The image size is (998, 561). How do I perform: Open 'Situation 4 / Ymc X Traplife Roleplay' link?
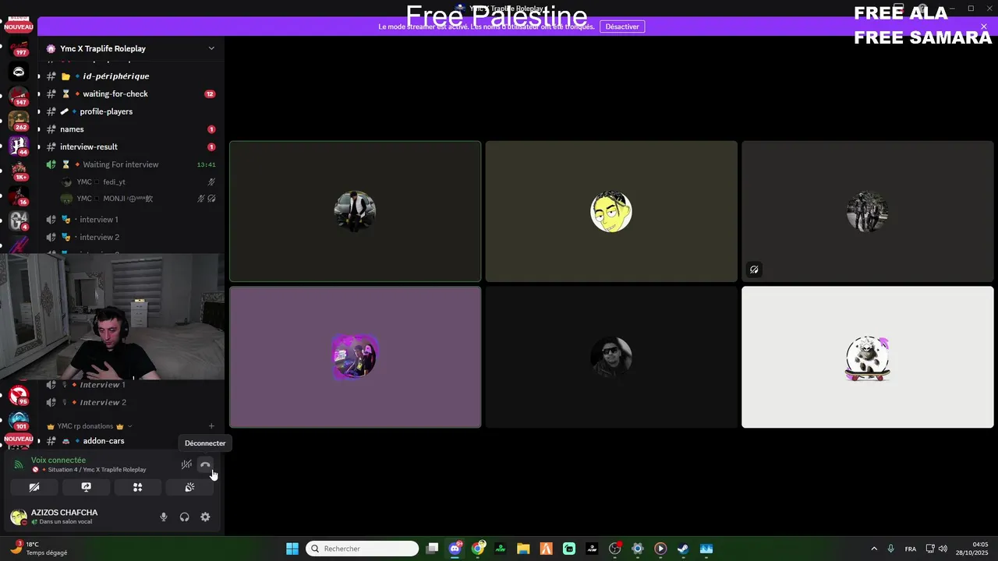point(97,470)
